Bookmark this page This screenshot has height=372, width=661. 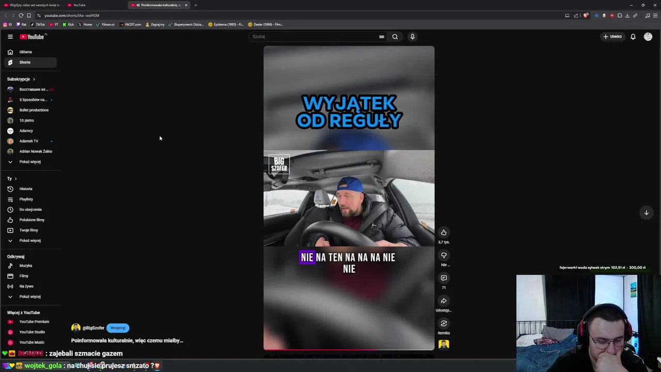coord(29,16)
